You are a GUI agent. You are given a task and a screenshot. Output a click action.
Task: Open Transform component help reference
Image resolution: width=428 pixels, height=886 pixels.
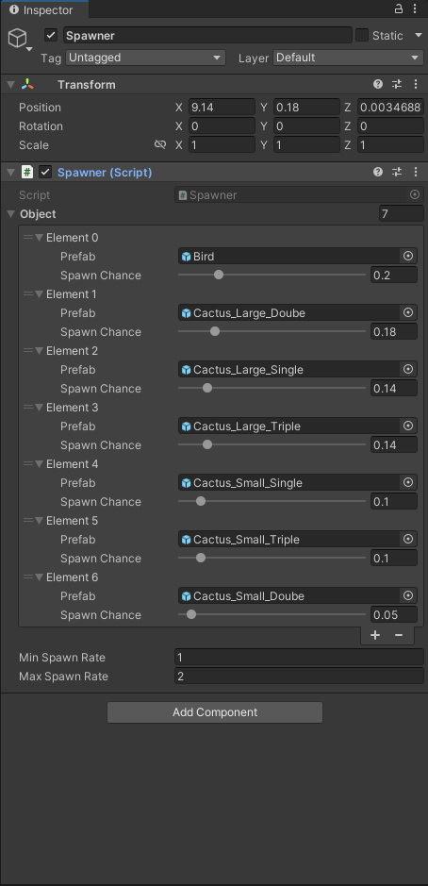click(x=378, y=84)
